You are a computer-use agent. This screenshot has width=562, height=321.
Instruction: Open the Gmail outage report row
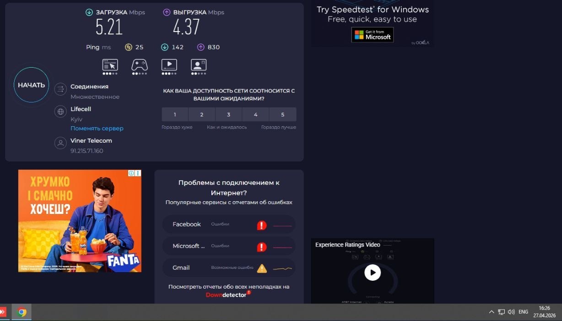pyautogui.click(x=229, y=268)
